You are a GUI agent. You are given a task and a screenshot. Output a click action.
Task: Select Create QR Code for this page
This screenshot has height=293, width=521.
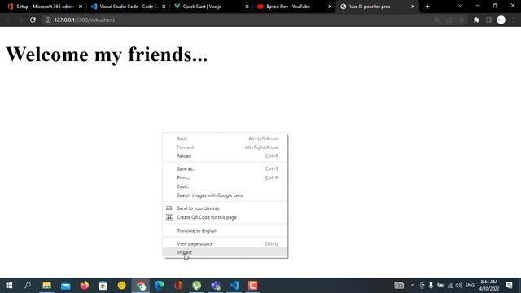tap(225, 217)
